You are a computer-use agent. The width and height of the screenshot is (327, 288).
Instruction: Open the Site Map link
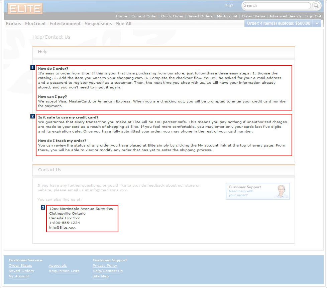[x=101, y=276]
